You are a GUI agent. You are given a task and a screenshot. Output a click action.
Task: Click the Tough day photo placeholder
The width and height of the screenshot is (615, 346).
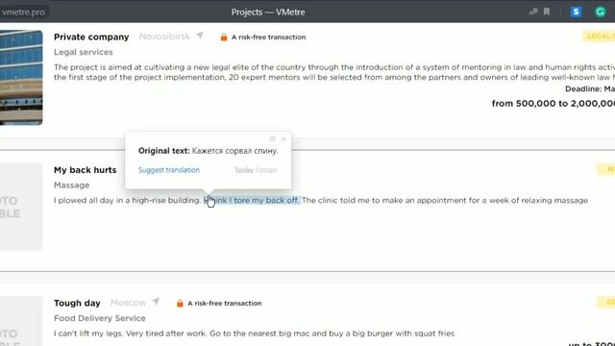21,321
